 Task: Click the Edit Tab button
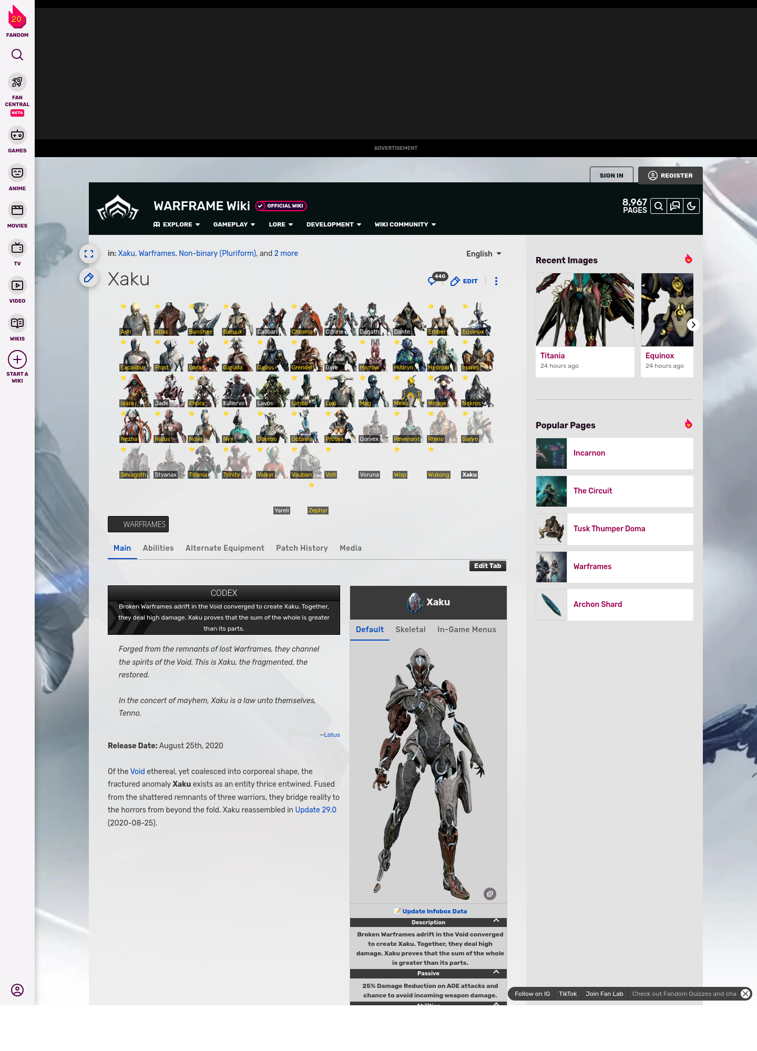click(x=488, y=566)
